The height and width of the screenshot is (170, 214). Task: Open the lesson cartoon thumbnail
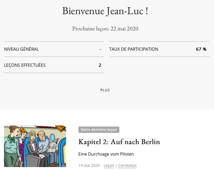[x=35, y=146]
